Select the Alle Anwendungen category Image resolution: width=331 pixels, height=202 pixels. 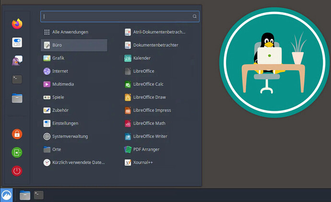[70, 32]
